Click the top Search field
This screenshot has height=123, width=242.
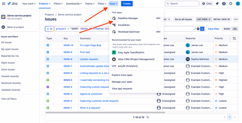point(182,4)
